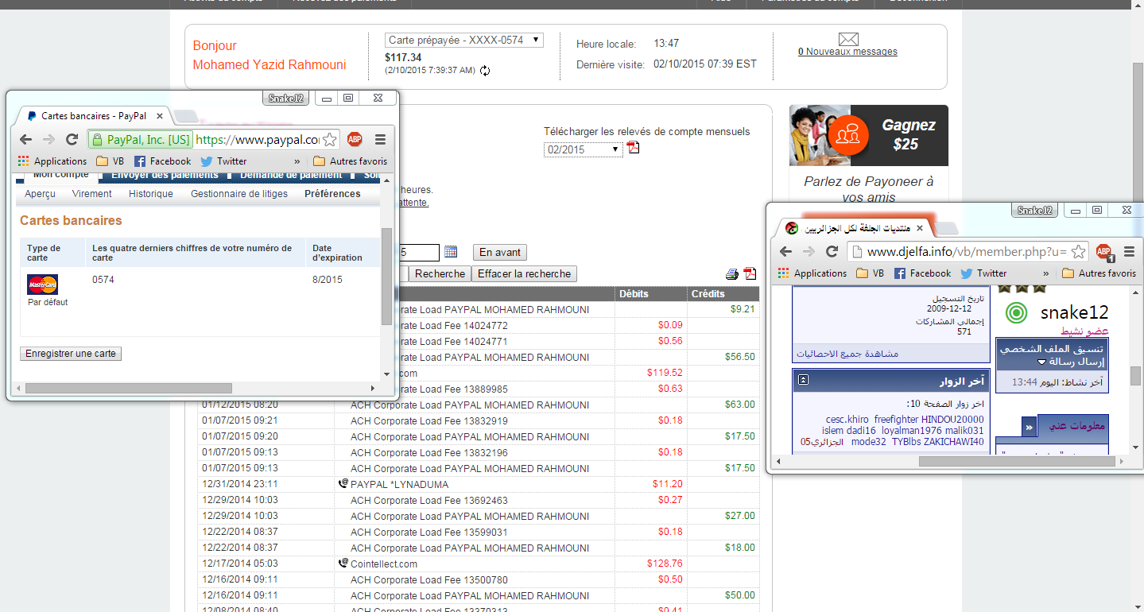Open Twitter bookmark in PayPal window
This screenshot has width=1144, height=612.
pyautogui.click(x=223, y=161)
